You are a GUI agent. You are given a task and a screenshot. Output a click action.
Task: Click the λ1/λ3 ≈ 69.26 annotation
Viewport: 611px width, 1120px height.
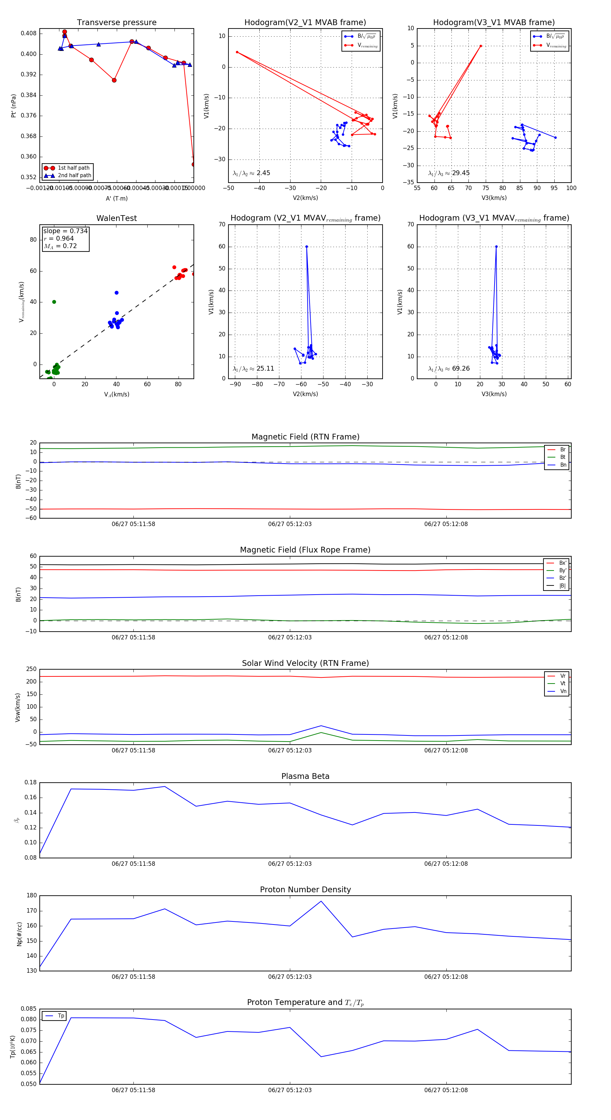click(x=449, y=369)
